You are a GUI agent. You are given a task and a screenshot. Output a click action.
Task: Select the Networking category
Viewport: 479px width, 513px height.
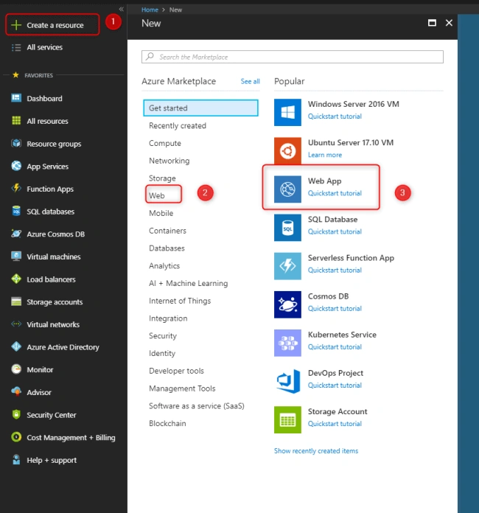[169, 161]
